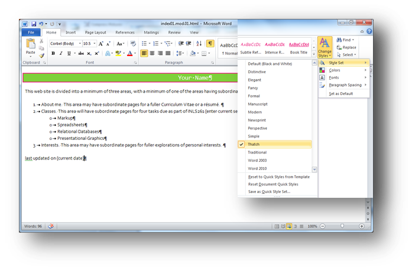
Task: Click Reset to Quick Styles from Template
Action: pyautogui.click(x=278, y=177)
